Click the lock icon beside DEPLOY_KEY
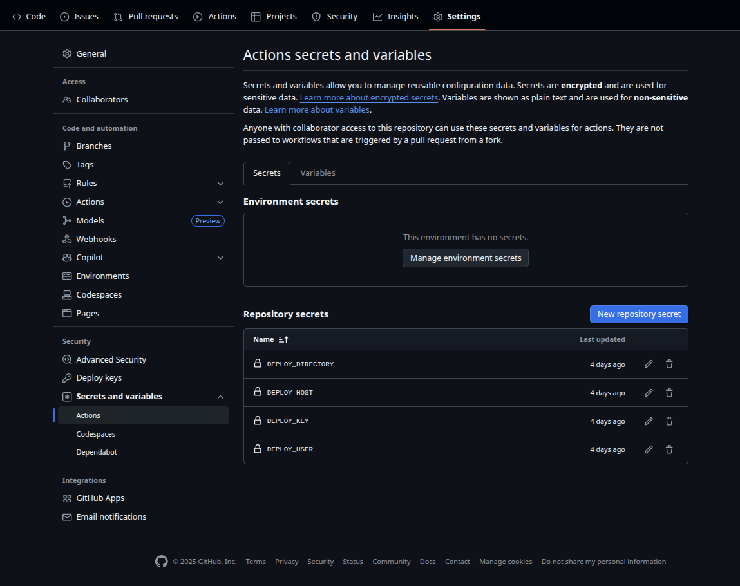The width and height of the screenshot is (740, 586). 258,421
